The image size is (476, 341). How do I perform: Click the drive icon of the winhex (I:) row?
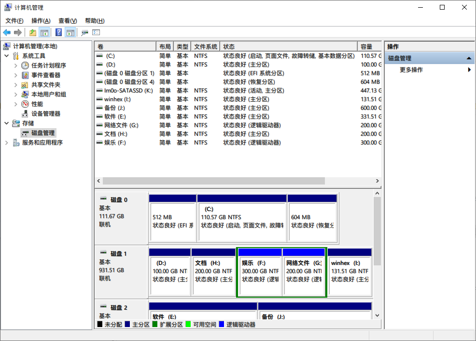click(x=99, y=99)
